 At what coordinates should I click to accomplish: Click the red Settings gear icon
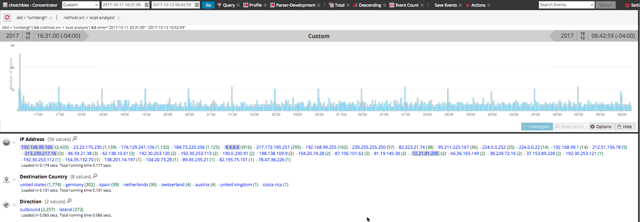coord(627,5)
